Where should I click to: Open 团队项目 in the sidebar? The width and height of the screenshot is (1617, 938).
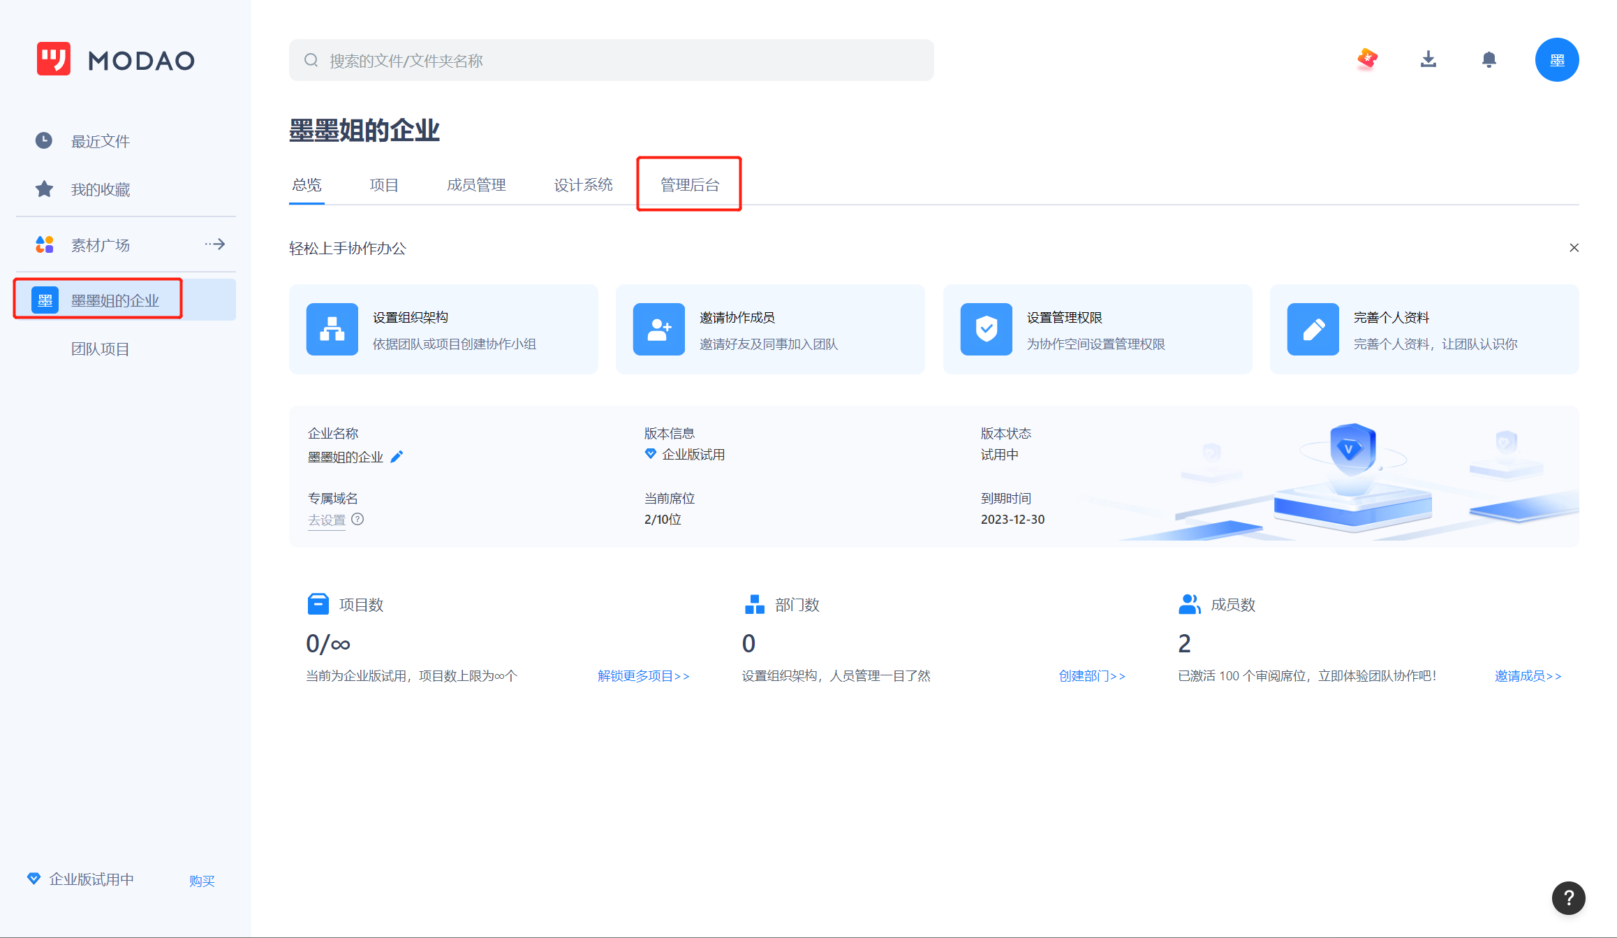pos(100,349)
